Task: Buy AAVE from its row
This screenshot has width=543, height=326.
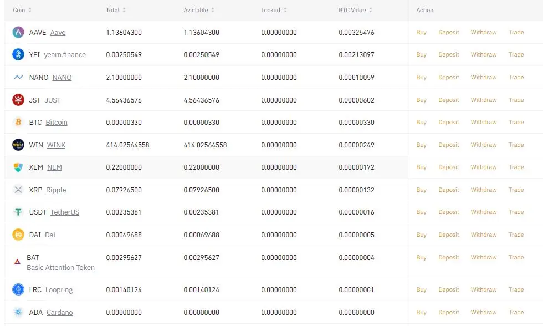Action: point(421,32)
